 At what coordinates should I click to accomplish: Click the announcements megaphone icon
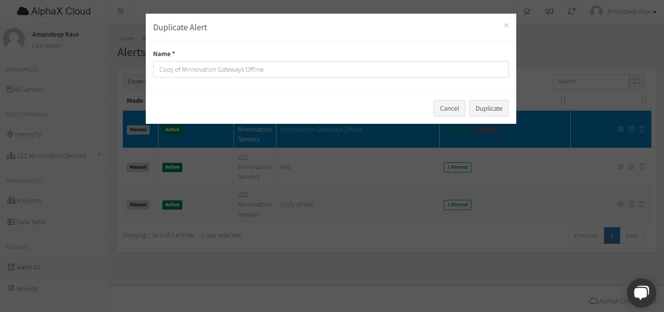click(549, 11)
